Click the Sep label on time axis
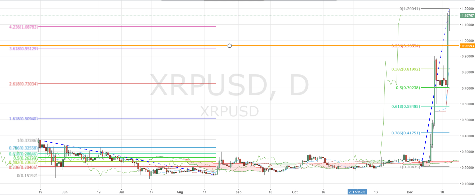475x195 pixels. [238, 192]
